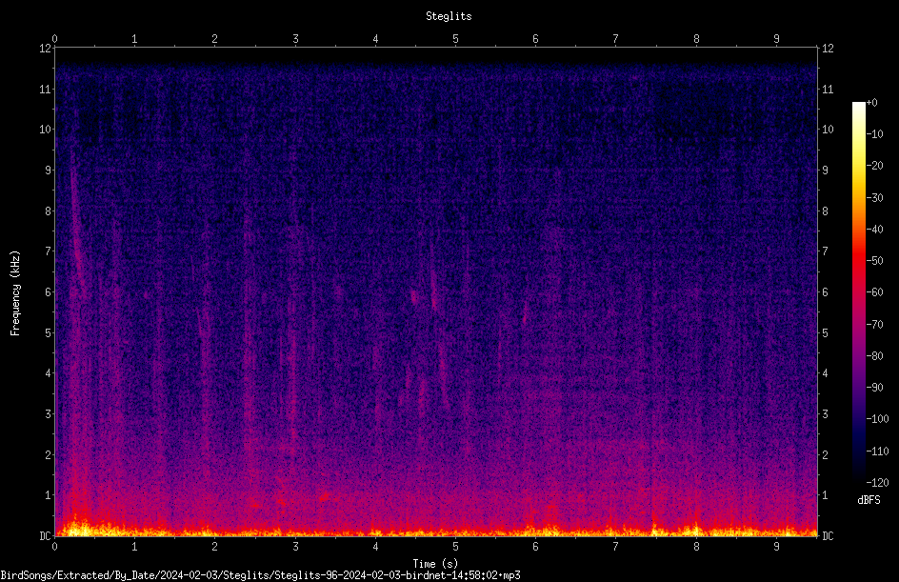Screen dimensions: 899x582
Task: Click the 5 second mark on the bottom time axis
Action: (456, 547)
